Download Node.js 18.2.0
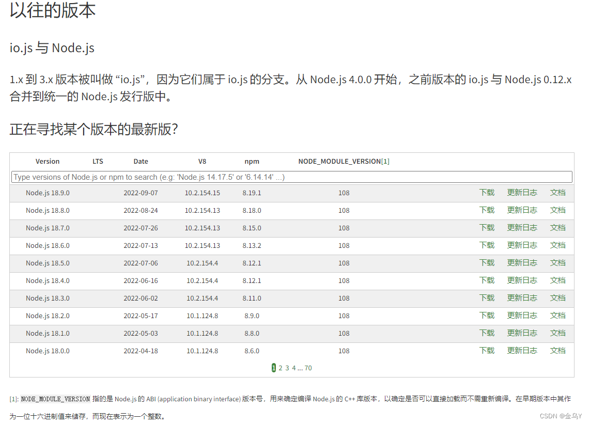590x424 pixels. 487,316
